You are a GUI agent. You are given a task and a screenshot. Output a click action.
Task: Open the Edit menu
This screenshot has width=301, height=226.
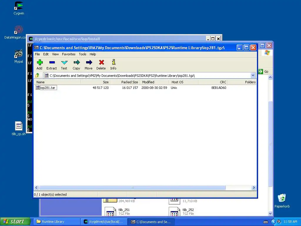pyautogui.click(x=46, y=54)
